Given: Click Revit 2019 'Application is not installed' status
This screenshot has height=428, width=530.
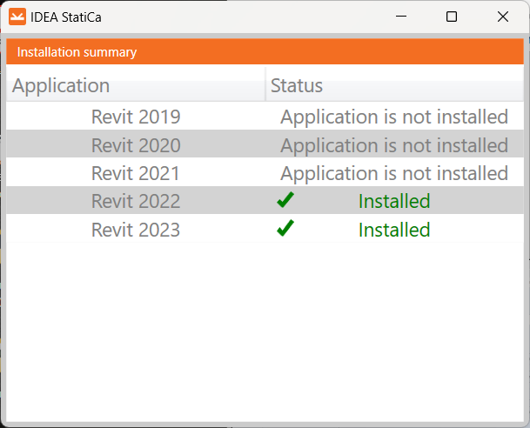Looking at the screenshot, I should [x=393, y=117].
